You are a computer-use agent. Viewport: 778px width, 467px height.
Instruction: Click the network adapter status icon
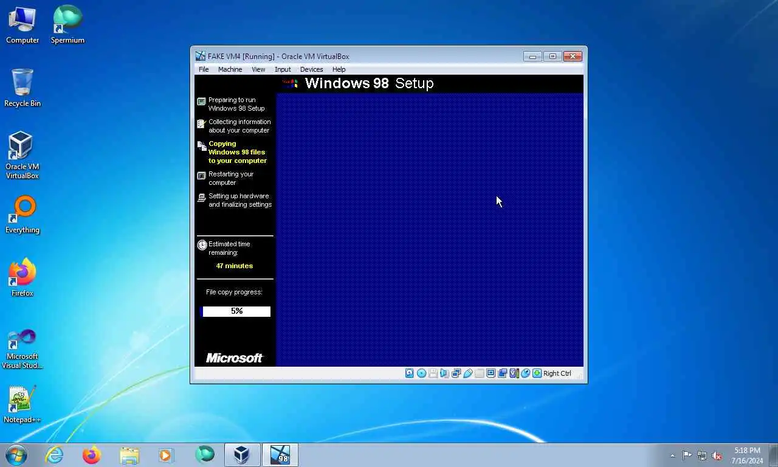click(456, 373)
